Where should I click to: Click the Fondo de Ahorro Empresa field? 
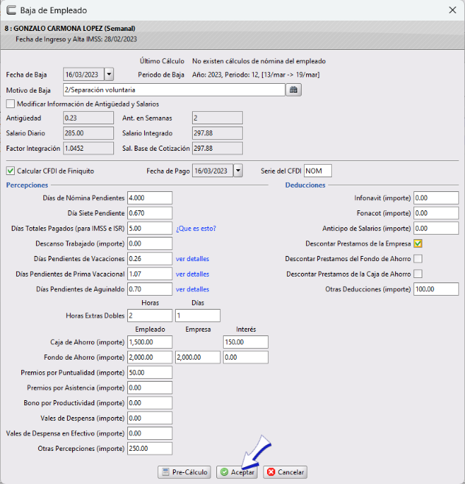coord(198,357)
